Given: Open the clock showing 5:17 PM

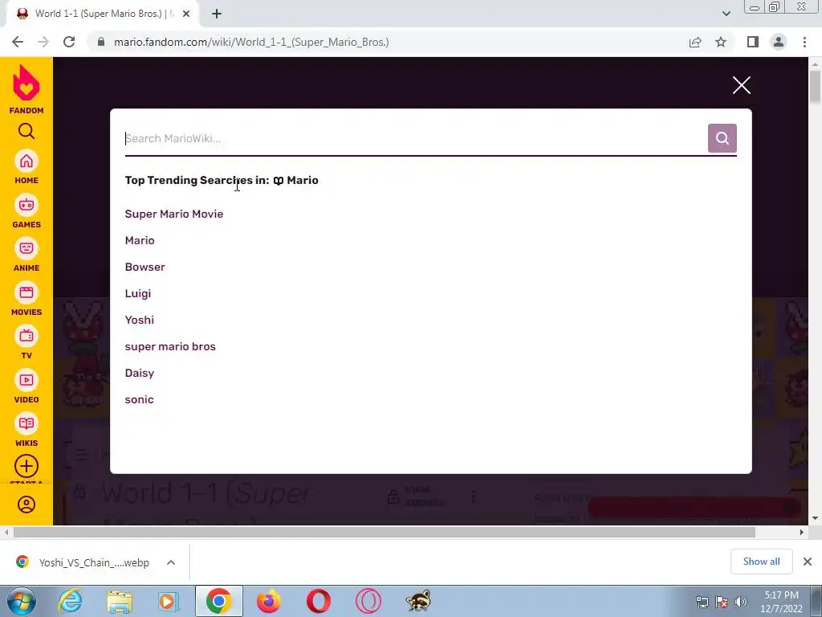Looking at the screenshot, I should [781, 602].
